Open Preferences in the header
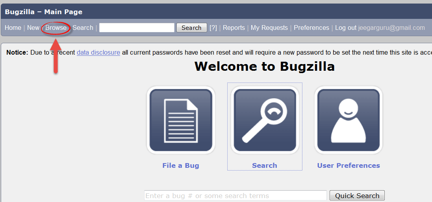The height and width of the screenshot is (202, 432). coord(311,28)
